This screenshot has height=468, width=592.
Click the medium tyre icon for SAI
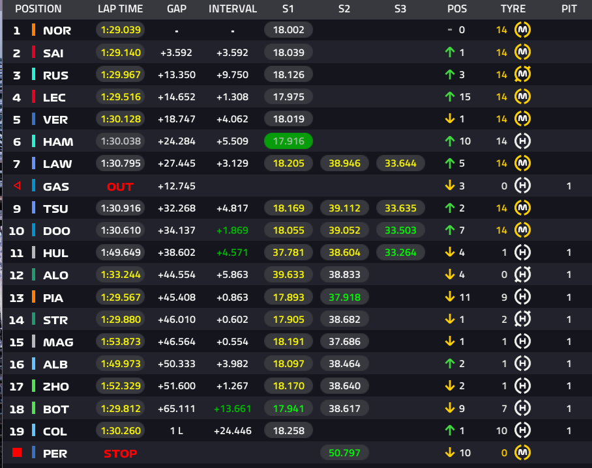pyautogui.click(x=522, y=52)
